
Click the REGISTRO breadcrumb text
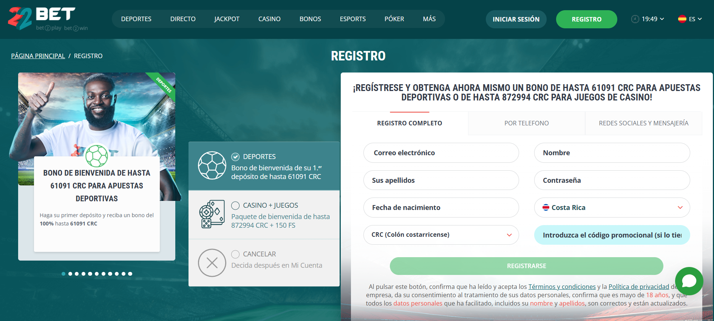[x=88, y=56]
